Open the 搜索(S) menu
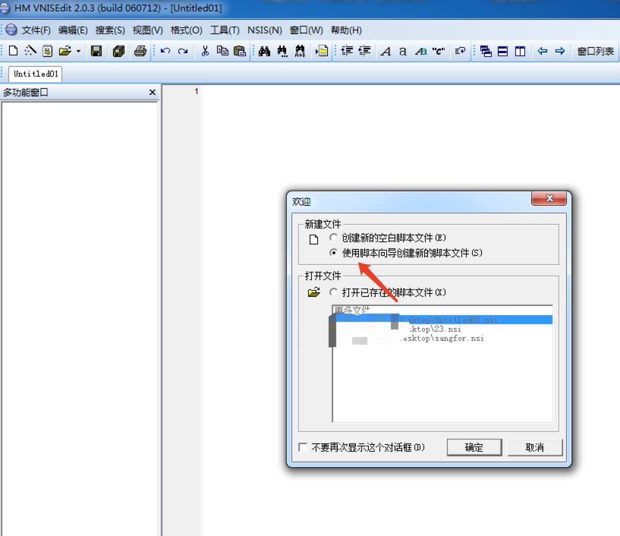The image size is (620, 536). [x=110, y=30]
